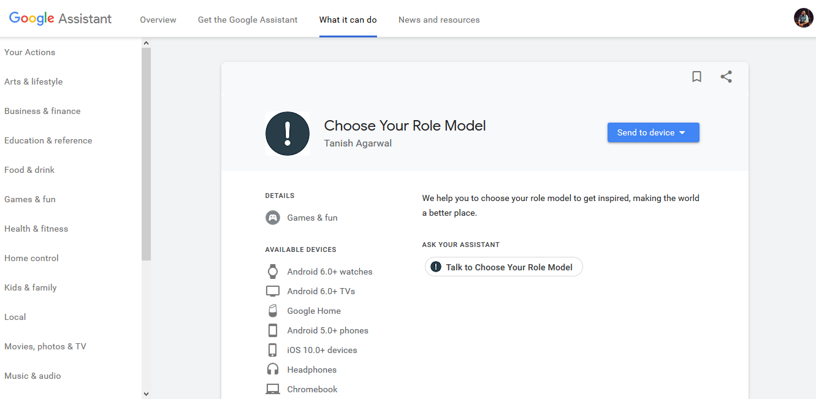
Task: Click the Android 6.0+ TVs text
Action: (321, 291)
